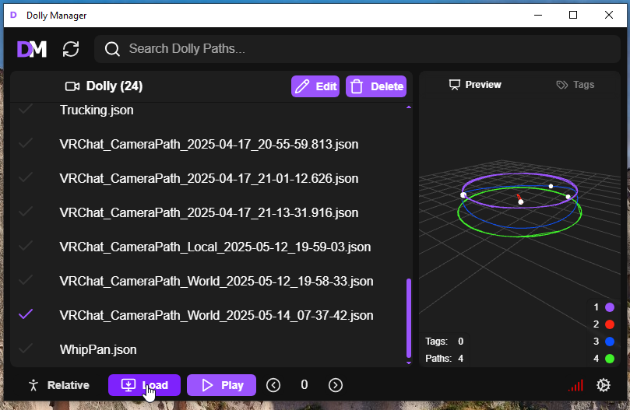Click the Edit button
The image size is (630, 410).
[x=315, y=86]
